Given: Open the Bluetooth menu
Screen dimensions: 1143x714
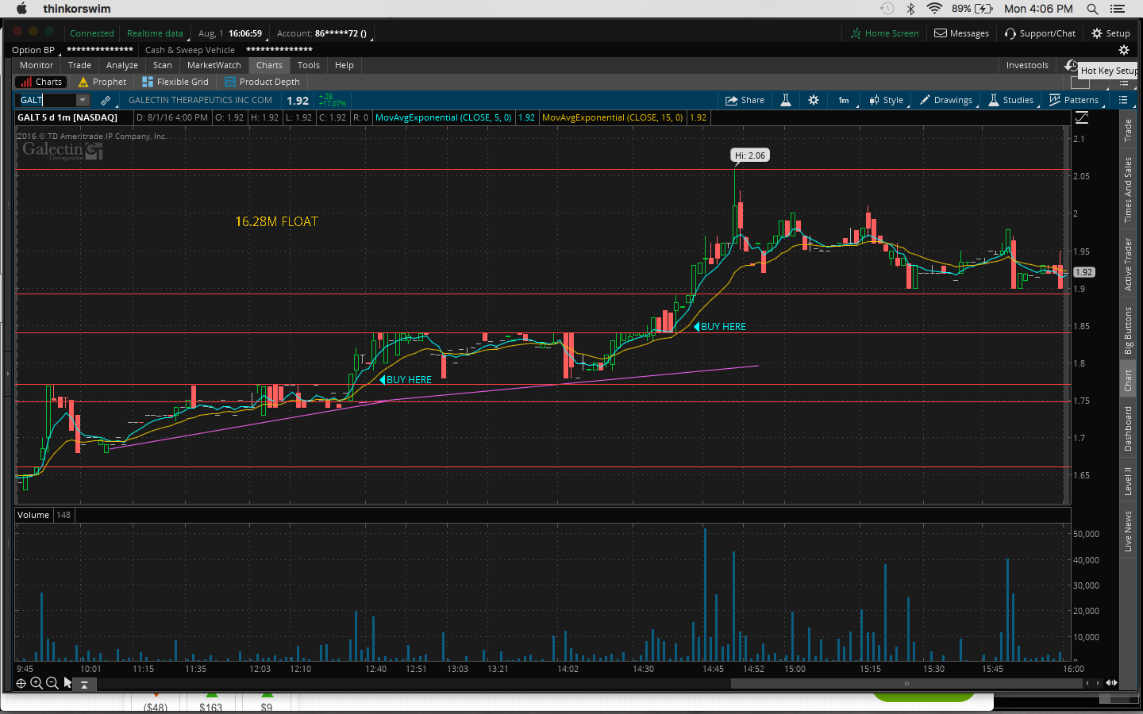Looking at the screenshot, I should (910, 9).
